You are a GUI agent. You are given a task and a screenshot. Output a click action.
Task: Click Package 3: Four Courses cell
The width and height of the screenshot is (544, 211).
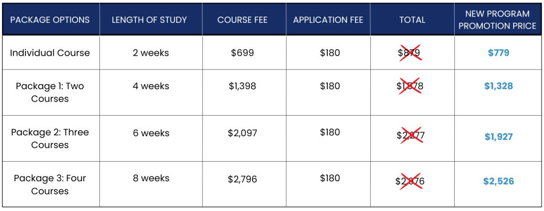(50, 184)
